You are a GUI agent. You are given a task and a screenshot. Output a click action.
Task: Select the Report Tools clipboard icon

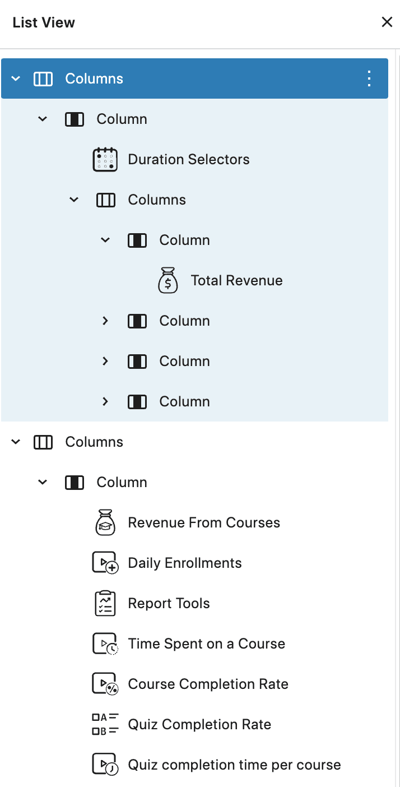click(105, 603)
